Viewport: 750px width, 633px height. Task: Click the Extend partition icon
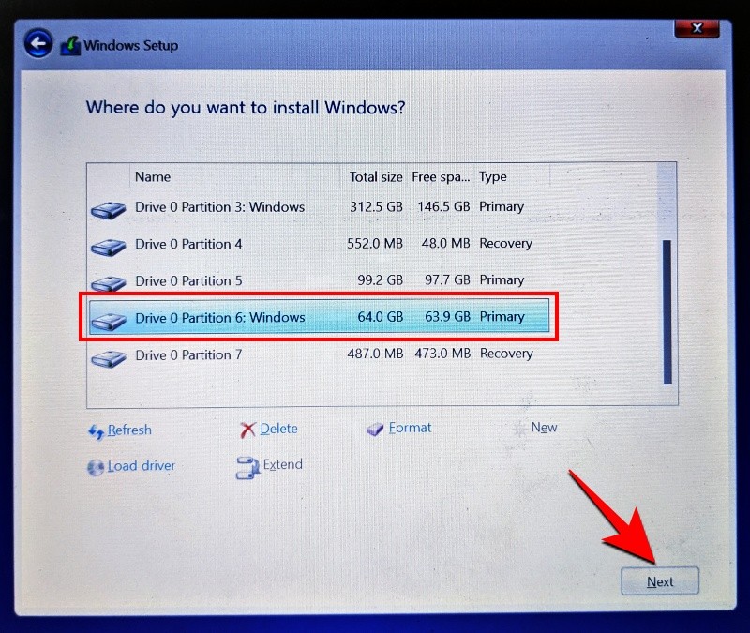pyautogui.click(x=247, y=467)
